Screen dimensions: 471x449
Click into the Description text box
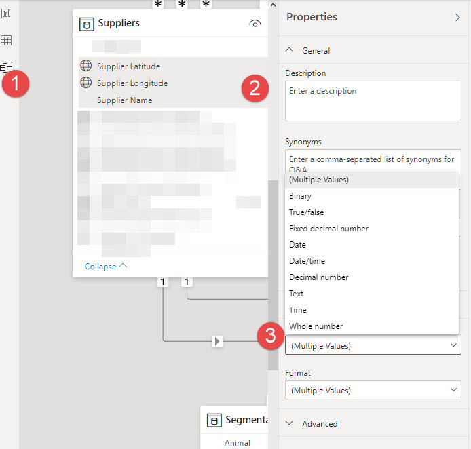tap(373, 101)
